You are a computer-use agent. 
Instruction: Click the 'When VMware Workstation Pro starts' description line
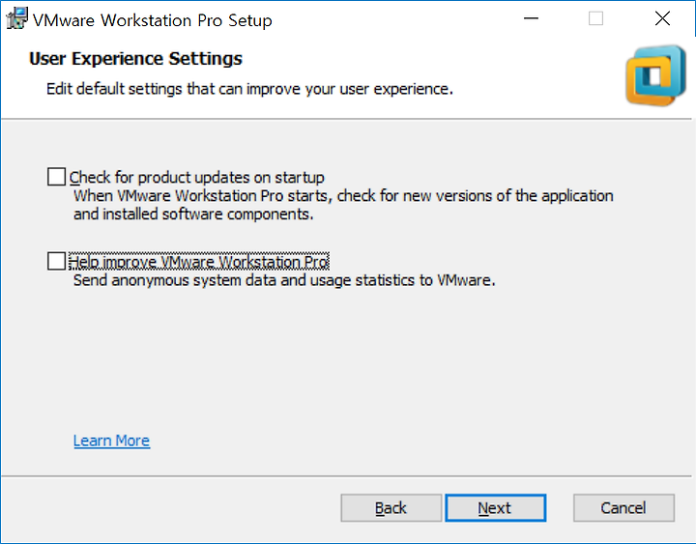click(343, 196)
